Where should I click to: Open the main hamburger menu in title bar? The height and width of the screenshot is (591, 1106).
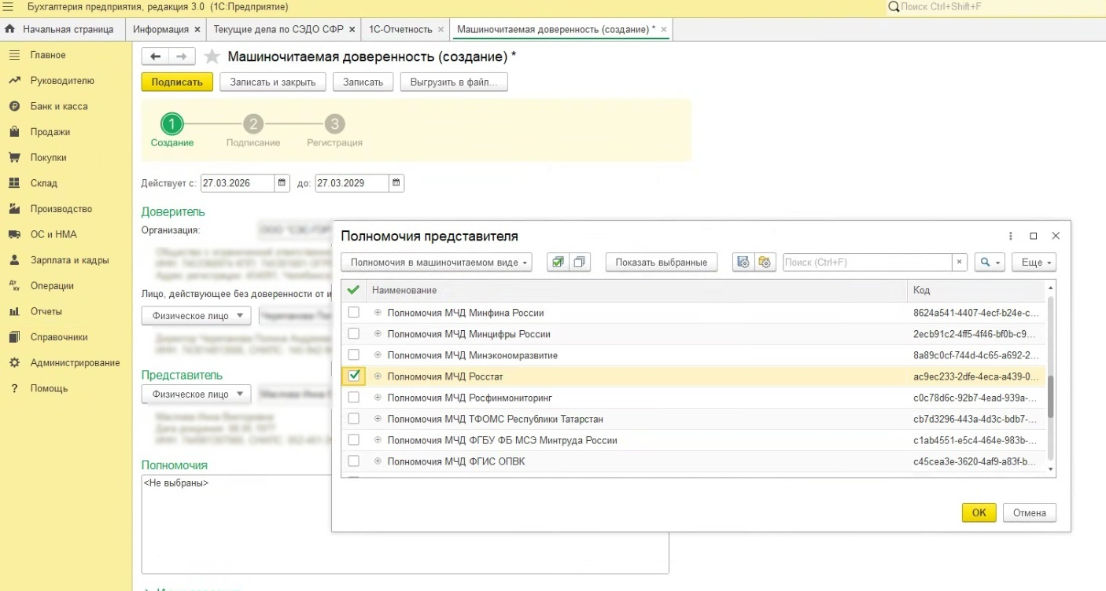10,7
